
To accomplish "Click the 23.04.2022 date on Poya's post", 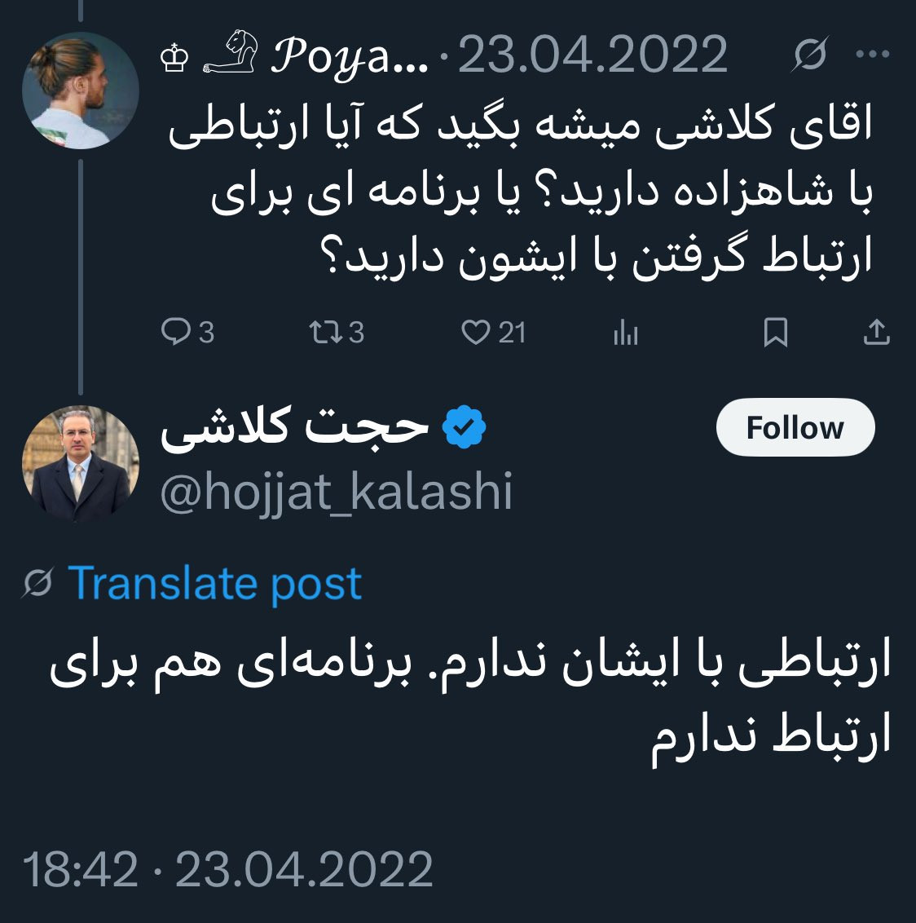I will (x=593, y=55).
